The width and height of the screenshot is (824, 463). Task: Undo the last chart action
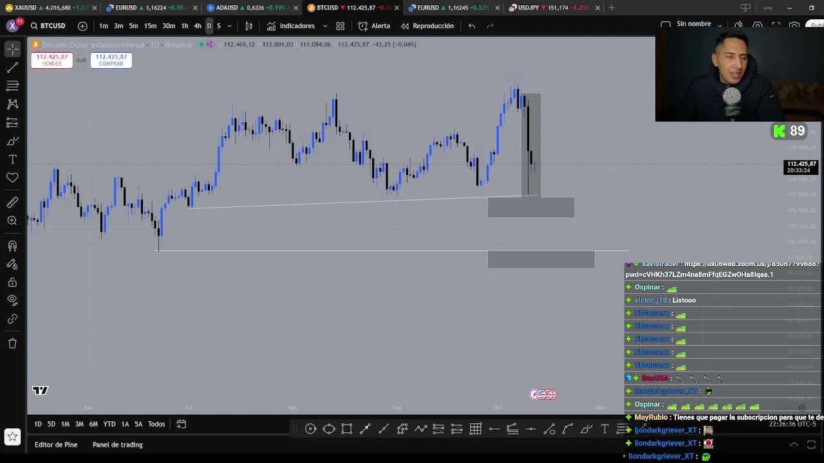[x=472, y=26]
